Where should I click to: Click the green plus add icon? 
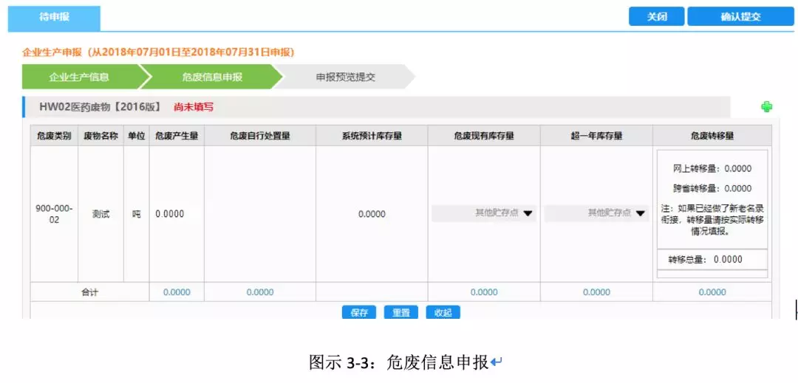(x=767, y=107)
